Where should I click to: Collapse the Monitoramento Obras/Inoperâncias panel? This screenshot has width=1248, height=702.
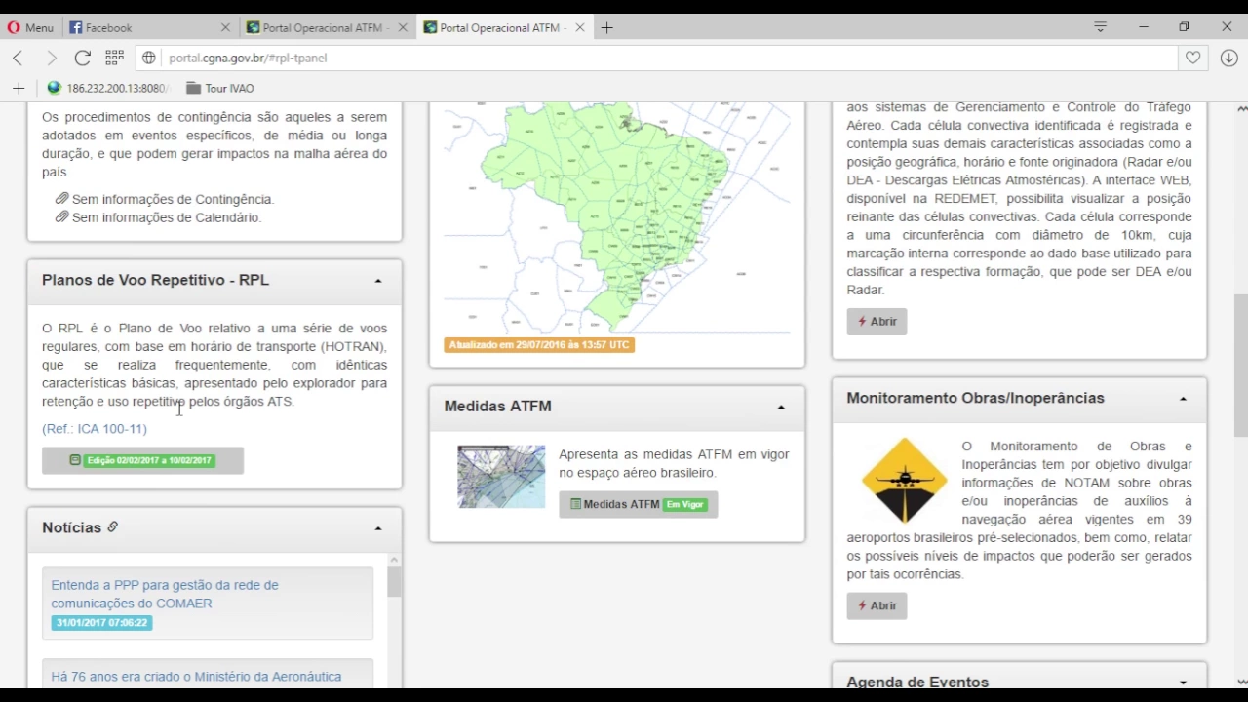pyautogui.click(x=1183, y=399)
